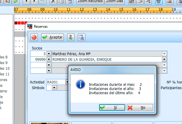This screenshot has height=124, width=182.
Task: Click the red power exit icon in Reservas
Action: click(x=34, y=37)
